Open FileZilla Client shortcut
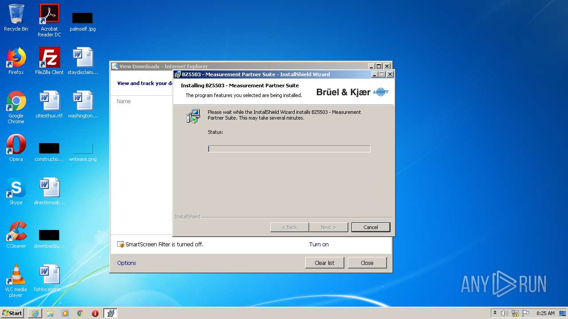 coord(49,61)
